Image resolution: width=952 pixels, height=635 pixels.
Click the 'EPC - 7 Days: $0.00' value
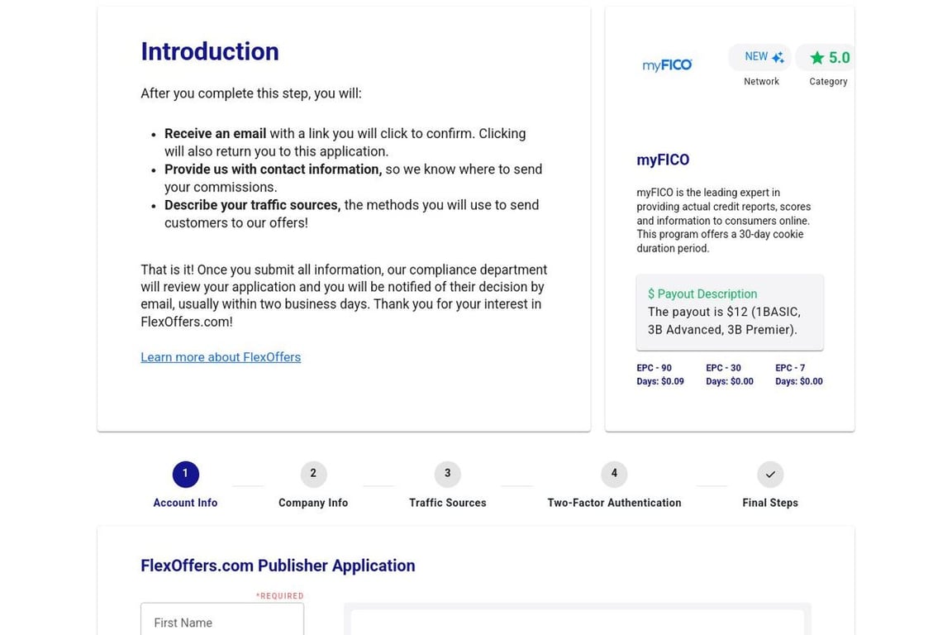(798, 375)
